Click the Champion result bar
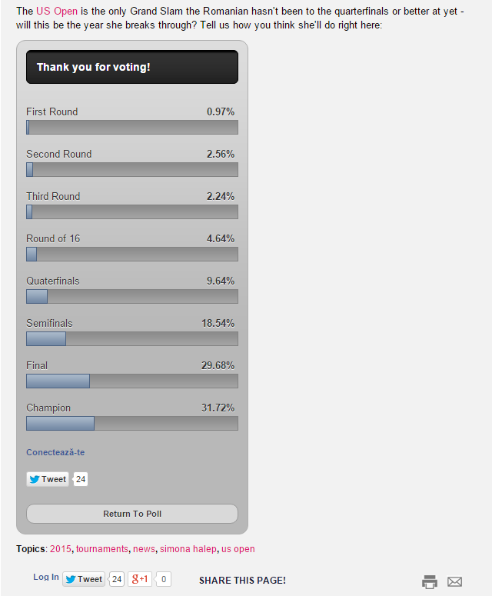The height and width of the screenshot is (596, 492). tap(132, 424)
